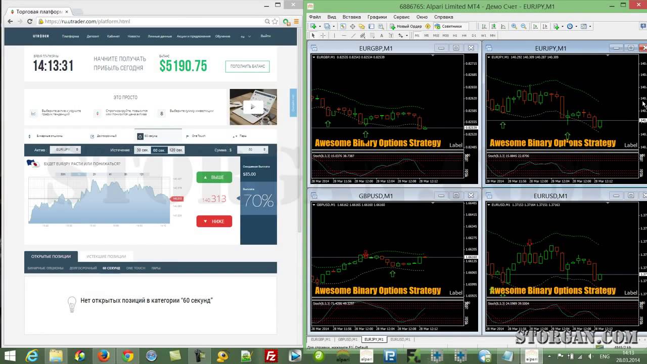Select the cursor arrow tool in MT4
This screenshot has width=647, height=364.
click(313, 35)
